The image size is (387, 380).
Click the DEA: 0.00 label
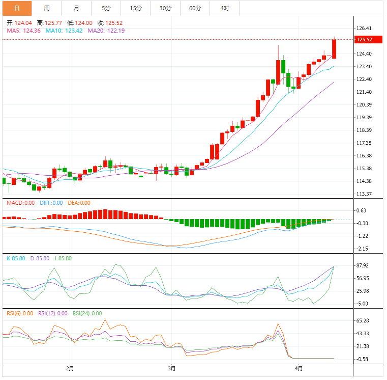pos(79,203)
